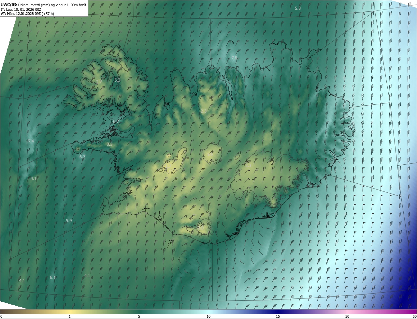
Task: Click the color scale tick label 5
Action: coord(139,316)
